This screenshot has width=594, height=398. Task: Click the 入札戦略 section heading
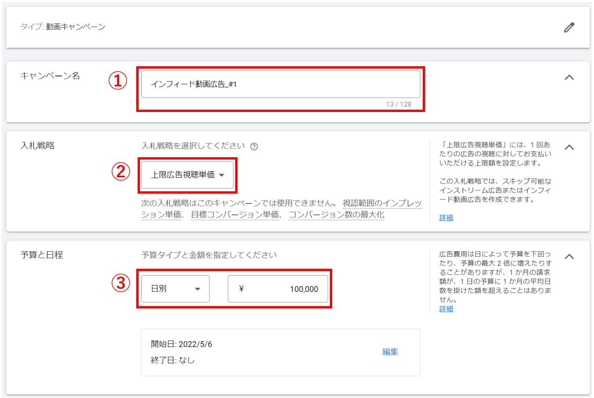pos(37,146)
